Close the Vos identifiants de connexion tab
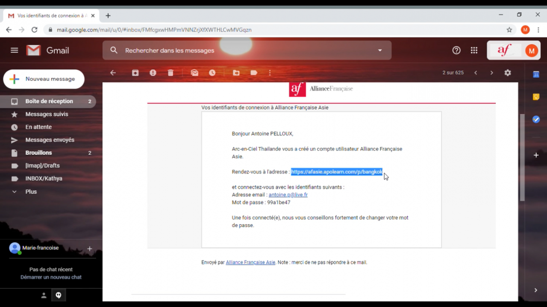 [x=93, y=16]
